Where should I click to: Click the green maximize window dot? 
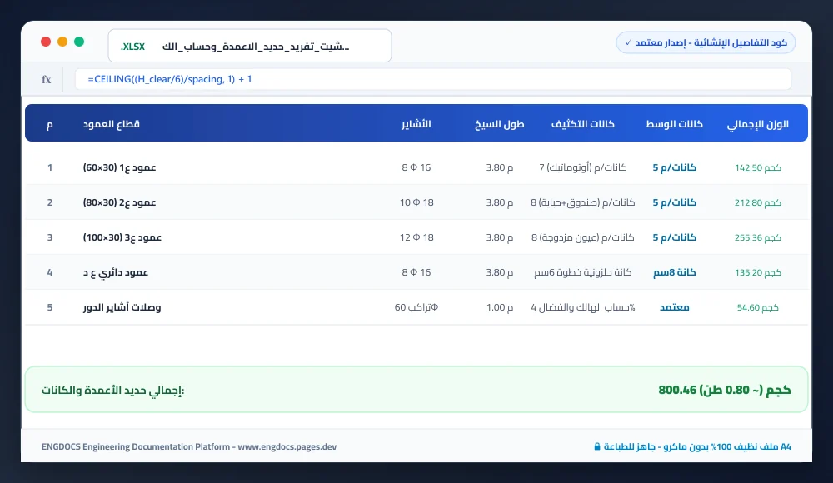click(79, 42)
